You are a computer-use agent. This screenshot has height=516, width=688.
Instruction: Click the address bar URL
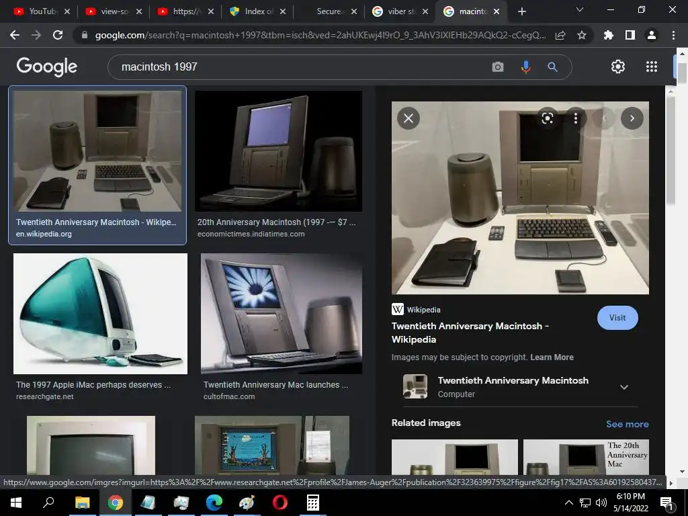click(320, 35)
